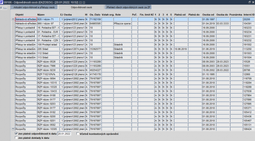Click the Nav button
Viewport: 255px width, 141px height.
click(x=4, y=8)
